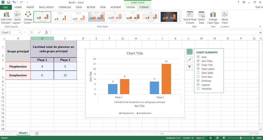Open Chart Styles paintbrush button
Image resolution: width=263 pixels, height=140 pixels.
tap(189, 59)
